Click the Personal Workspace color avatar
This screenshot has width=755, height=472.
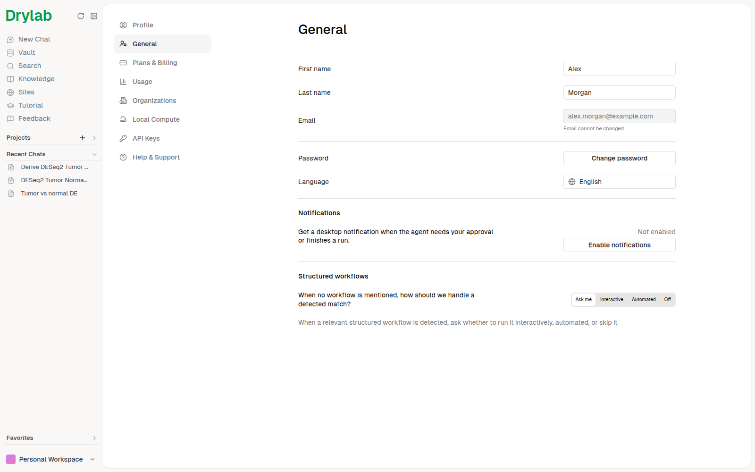(x=11, y=459)
